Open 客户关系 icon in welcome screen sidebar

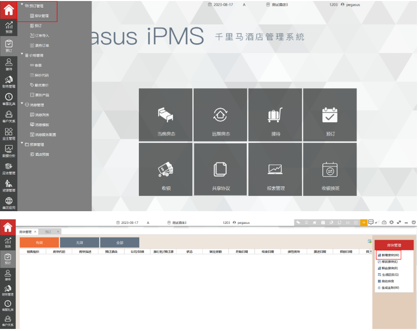[x=9, y=116]
